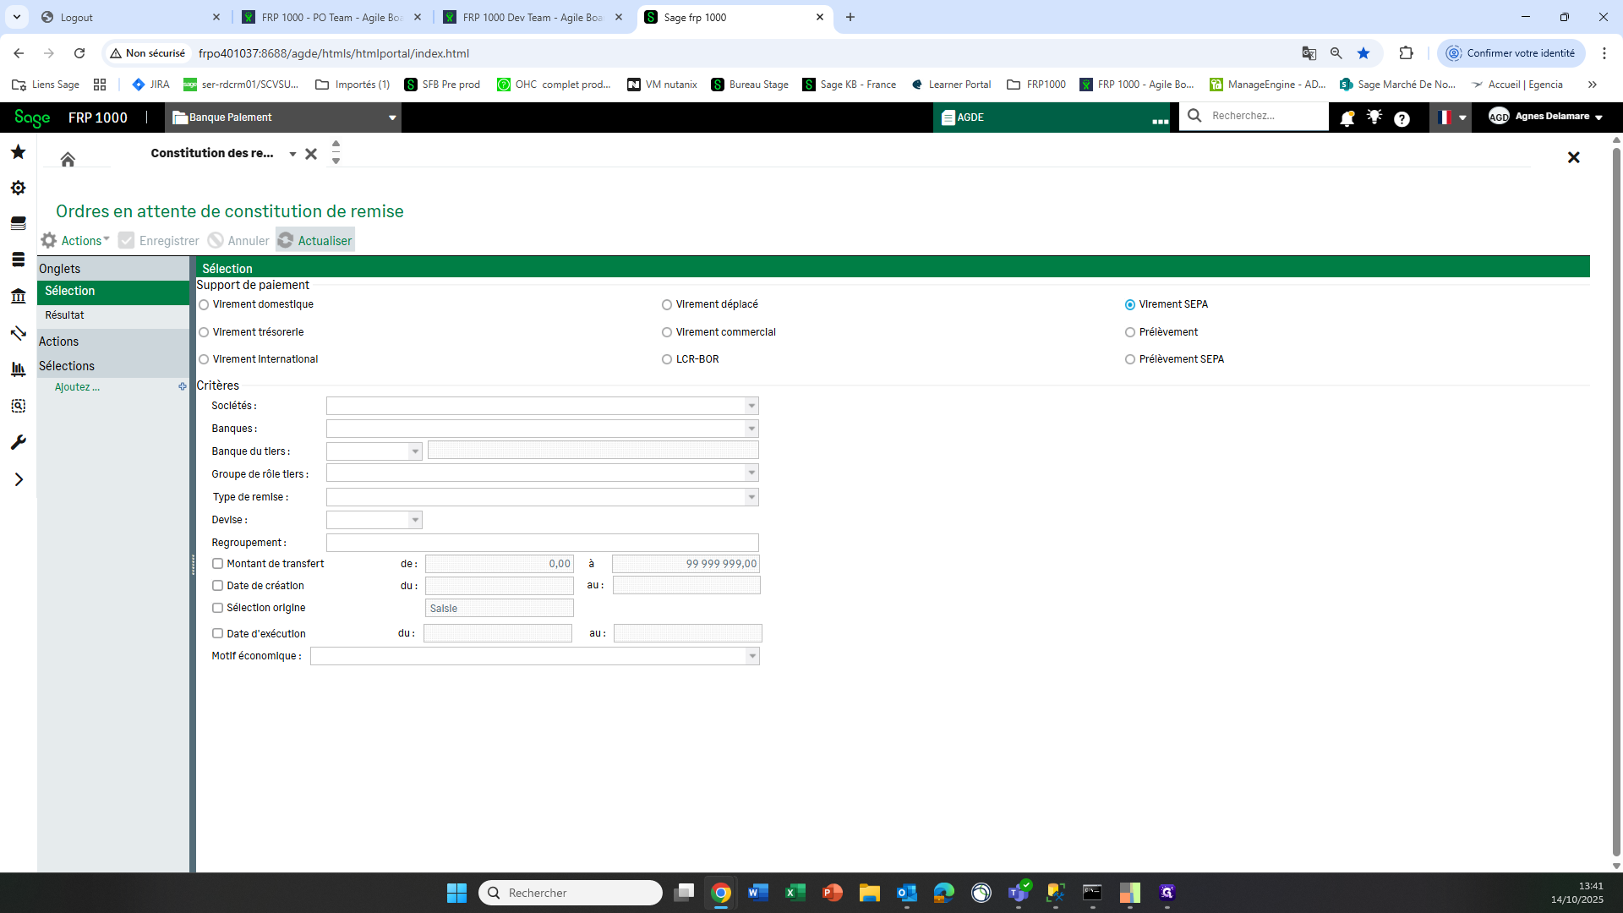
Task: Open the bank building sidebar icon
Action: tap(18, 297)
